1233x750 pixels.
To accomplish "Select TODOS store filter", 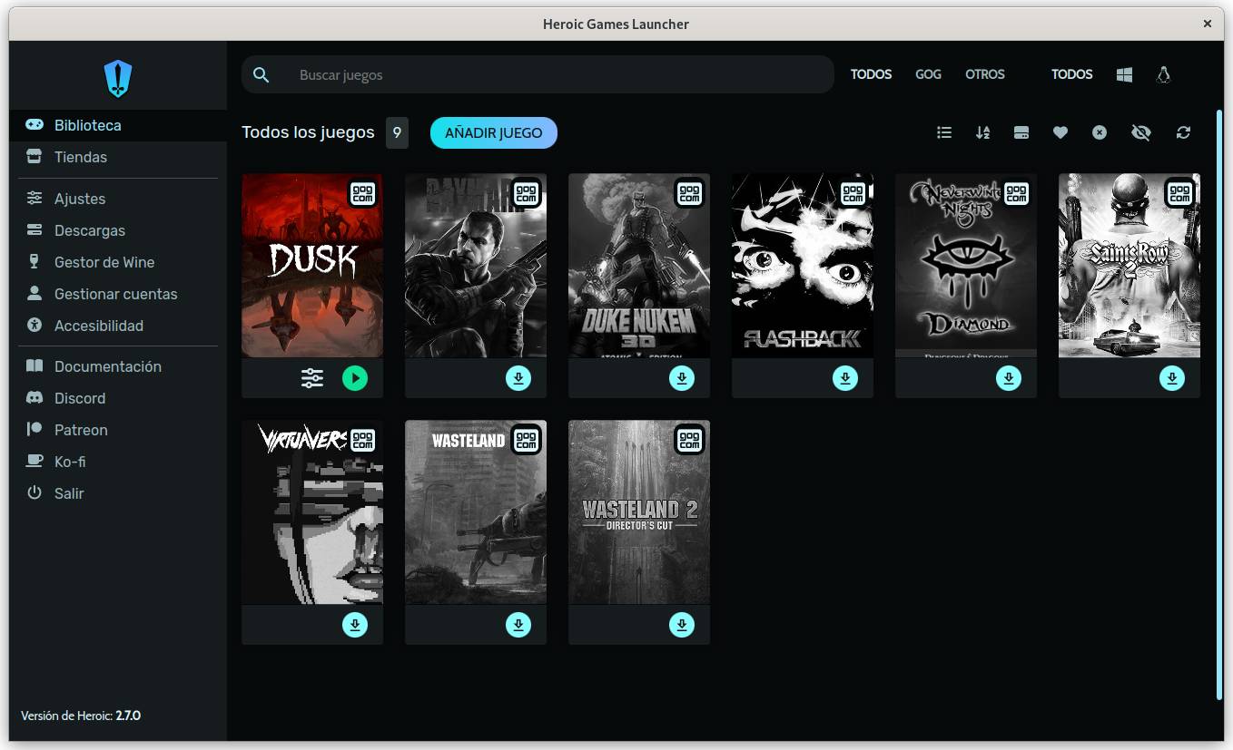I will (871, 74).
